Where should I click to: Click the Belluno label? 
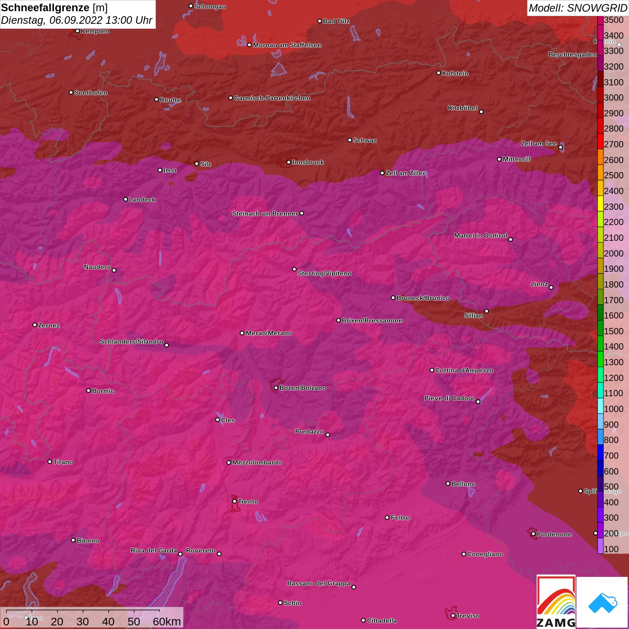464,484
